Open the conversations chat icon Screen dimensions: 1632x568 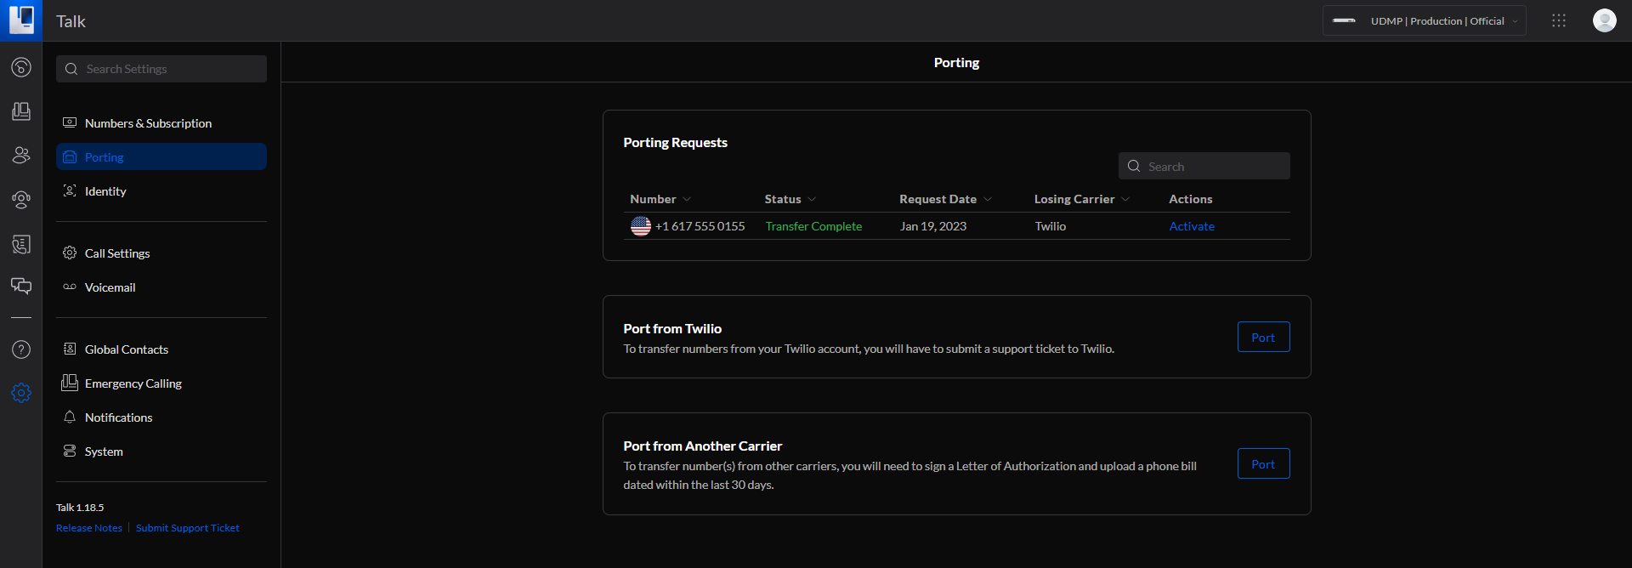(21, 286)
